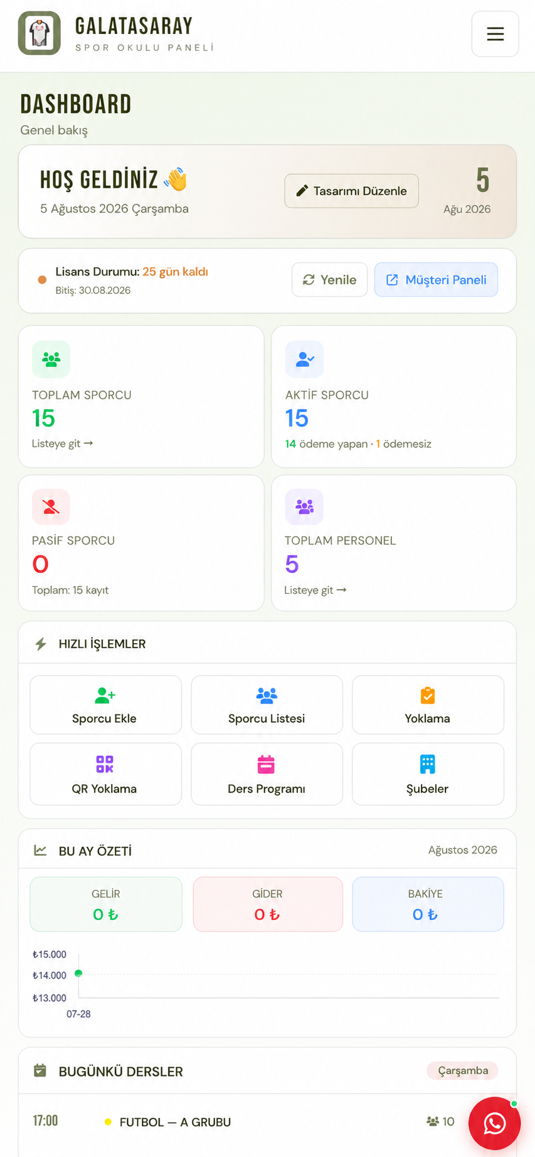The height and width of the screenshot is (1157, 535).
Task: Click the 17:00 lesson time
Action: [45, 1121]
